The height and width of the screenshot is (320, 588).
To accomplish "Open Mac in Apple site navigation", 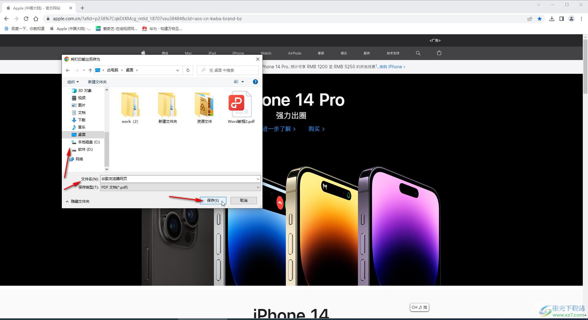I will click(188, 53).
